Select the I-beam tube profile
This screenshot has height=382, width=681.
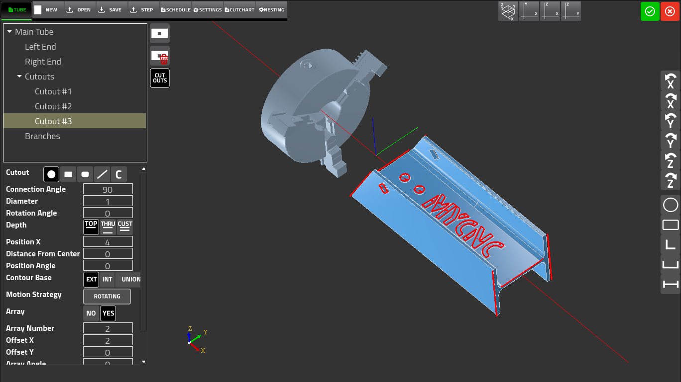670,284
